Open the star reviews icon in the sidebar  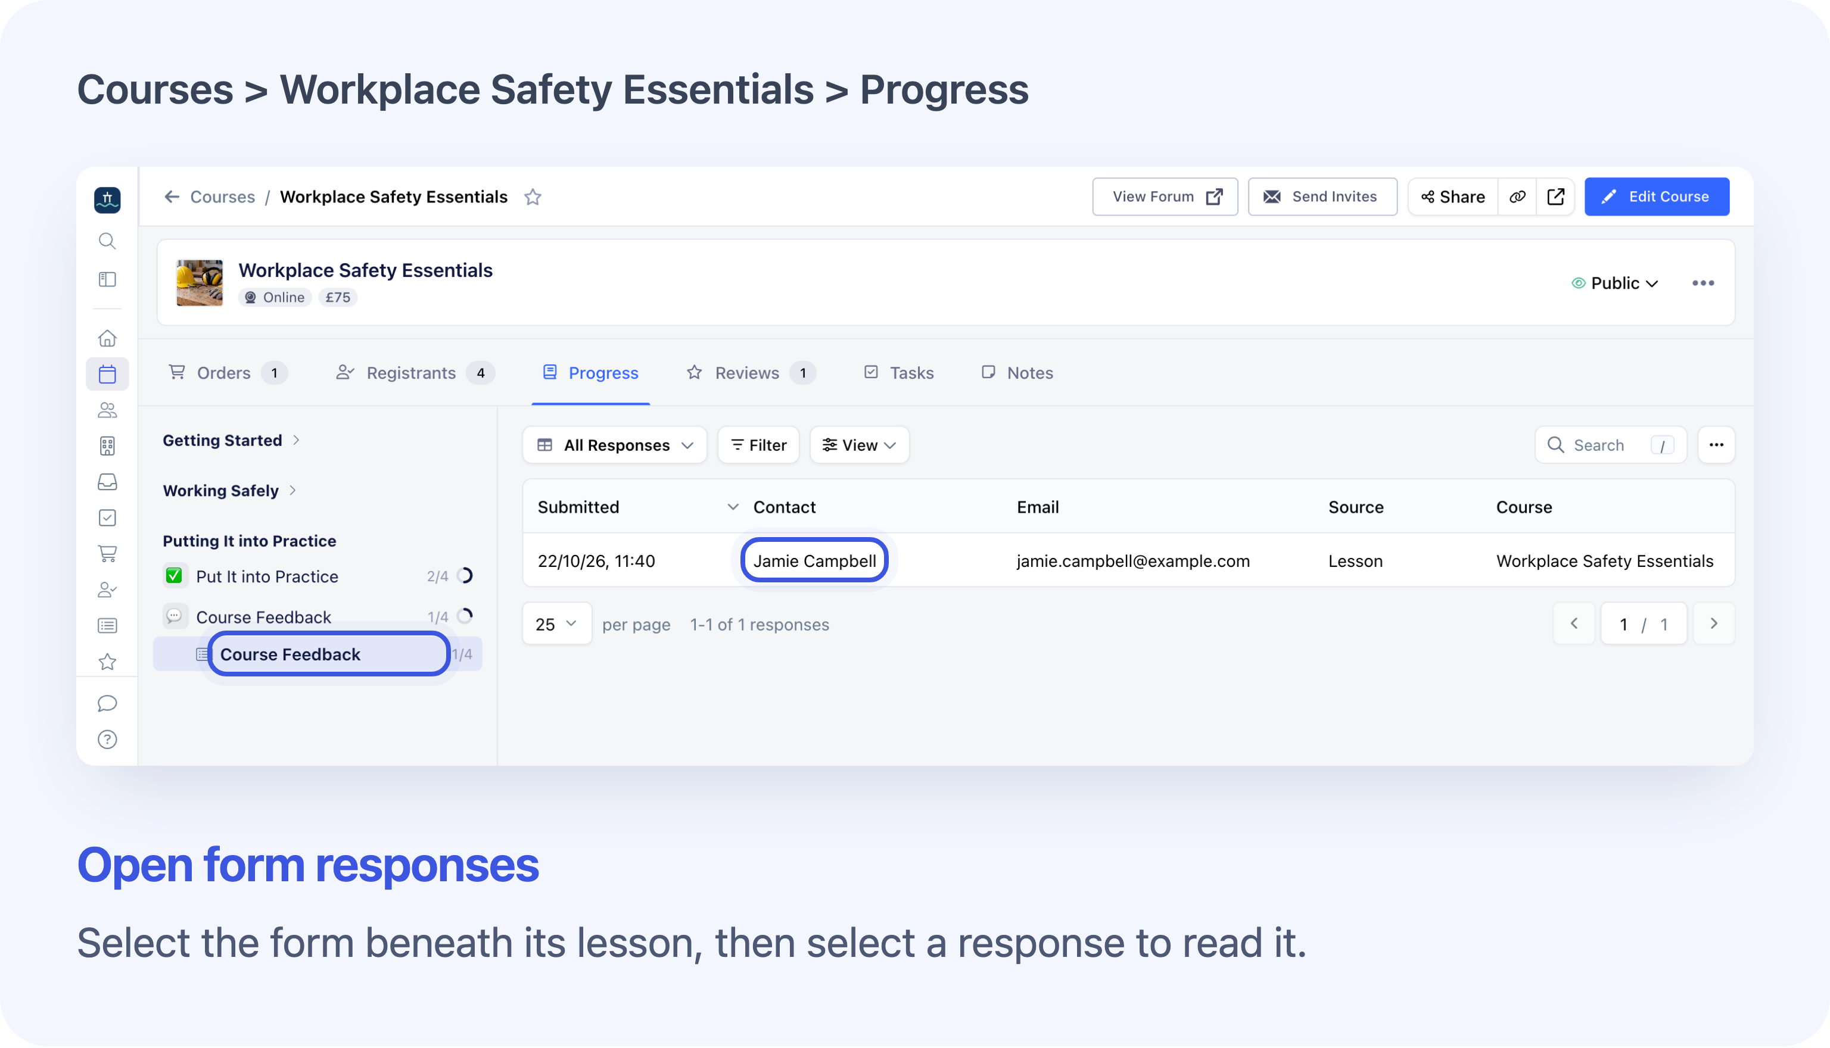tap(107, 662)
